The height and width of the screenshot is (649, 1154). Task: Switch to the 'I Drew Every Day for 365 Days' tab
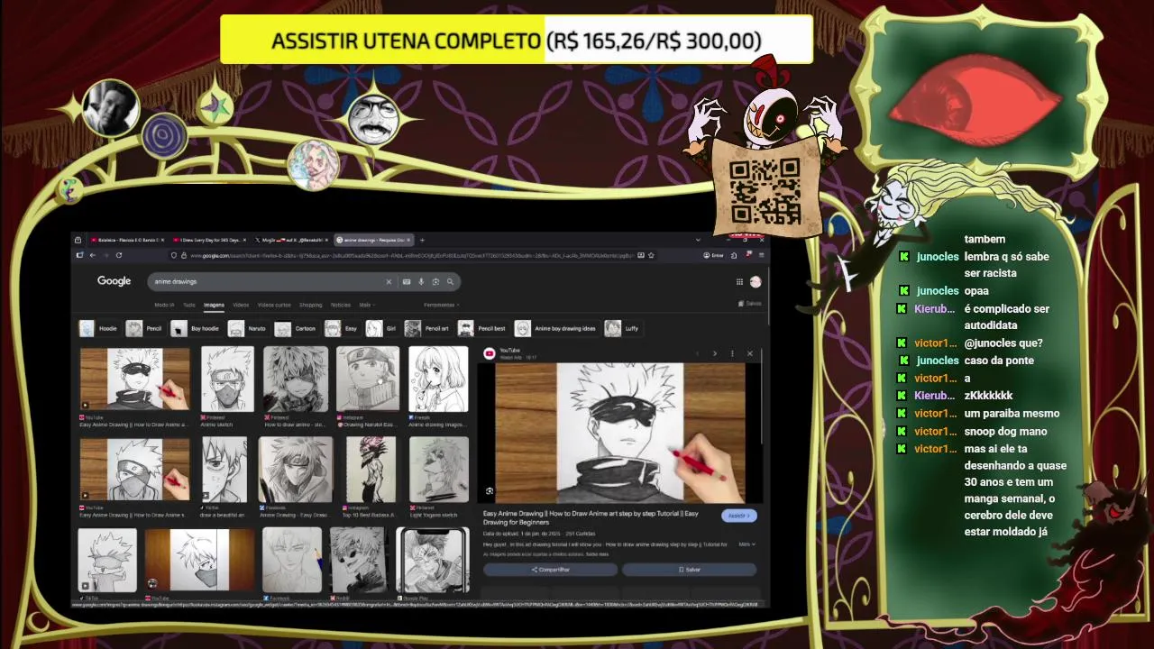pyautogui.click(x=207, y=240)
